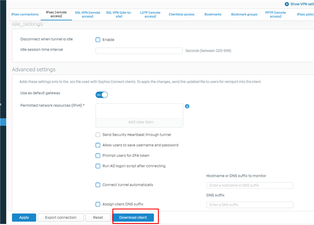Switch to Bookmarks tab
Image resolution: width=314 pixels, height=225 pixels.
[x=213, y=14]
